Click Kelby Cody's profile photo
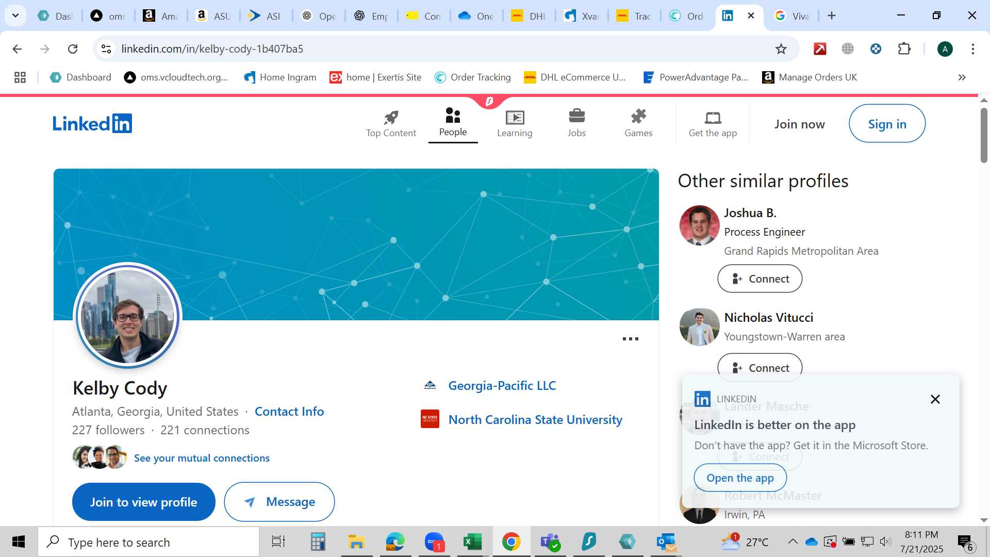This screenshot has height=557, width=990. (x=128, y=316)
